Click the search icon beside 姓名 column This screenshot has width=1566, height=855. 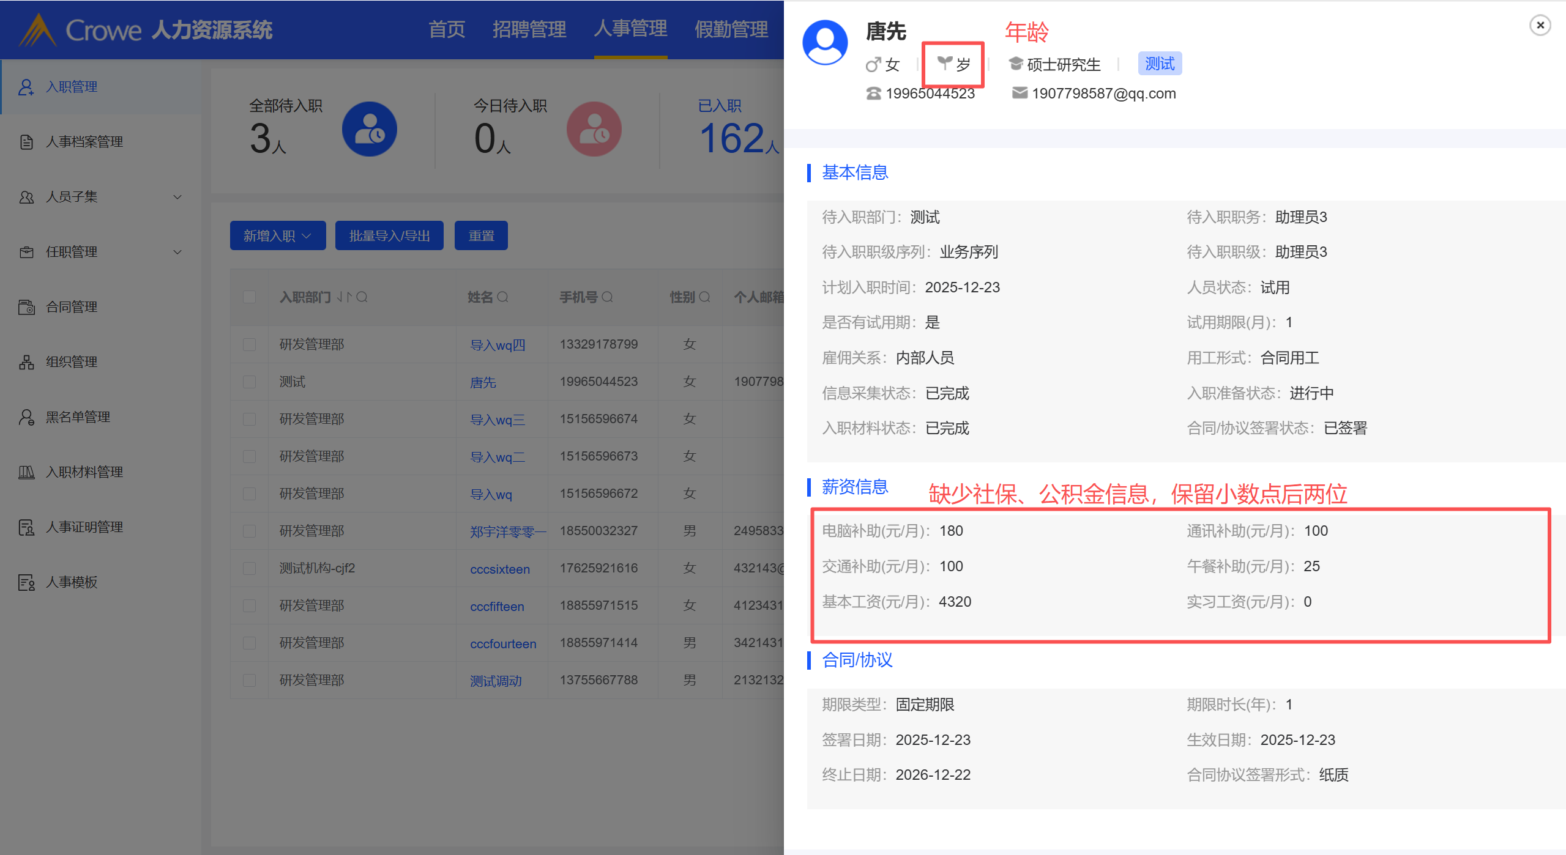point(503,297)
